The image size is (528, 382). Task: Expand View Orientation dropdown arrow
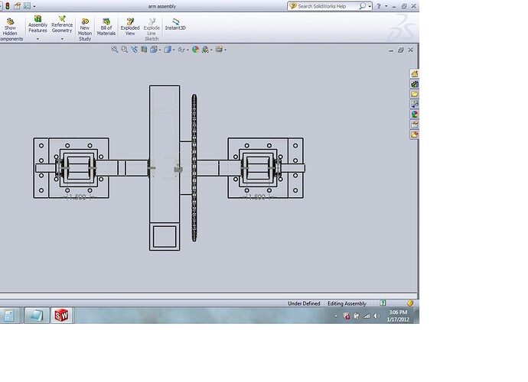(x=160, y=50)
